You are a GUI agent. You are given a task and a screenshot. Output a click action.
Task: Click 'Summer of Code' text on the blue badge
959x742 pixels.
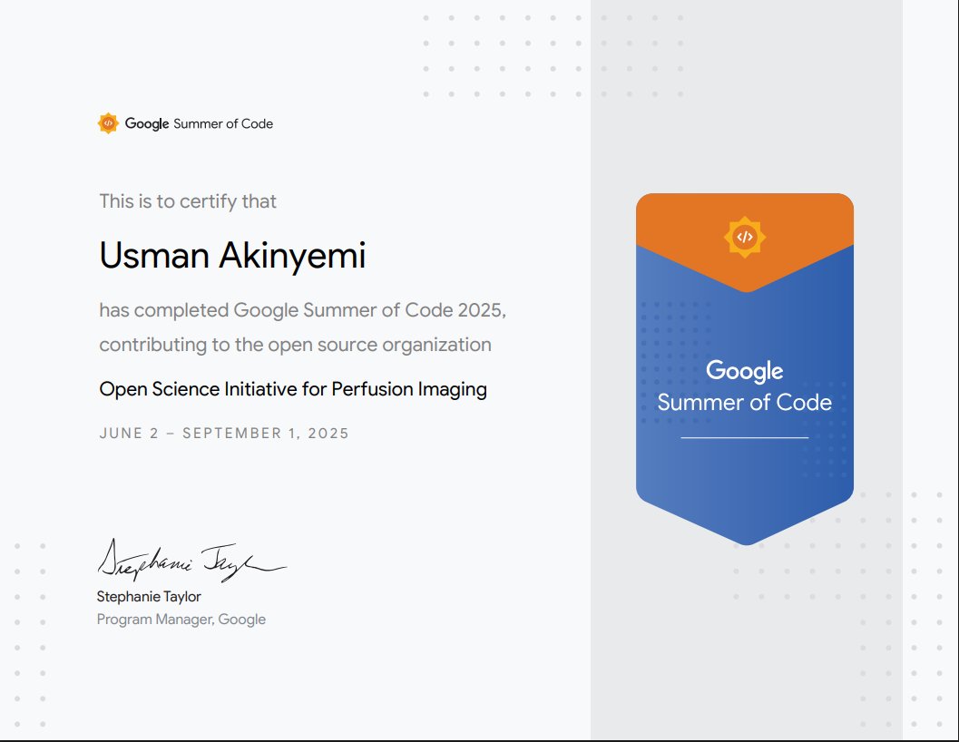click(x=744, y=403)
